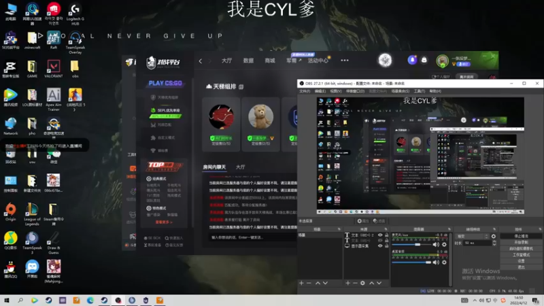The width and height of the screenshot is (544, 306).
Task: Open the second menu in the OBS menu bar
Action: click(x=320, y=91)
